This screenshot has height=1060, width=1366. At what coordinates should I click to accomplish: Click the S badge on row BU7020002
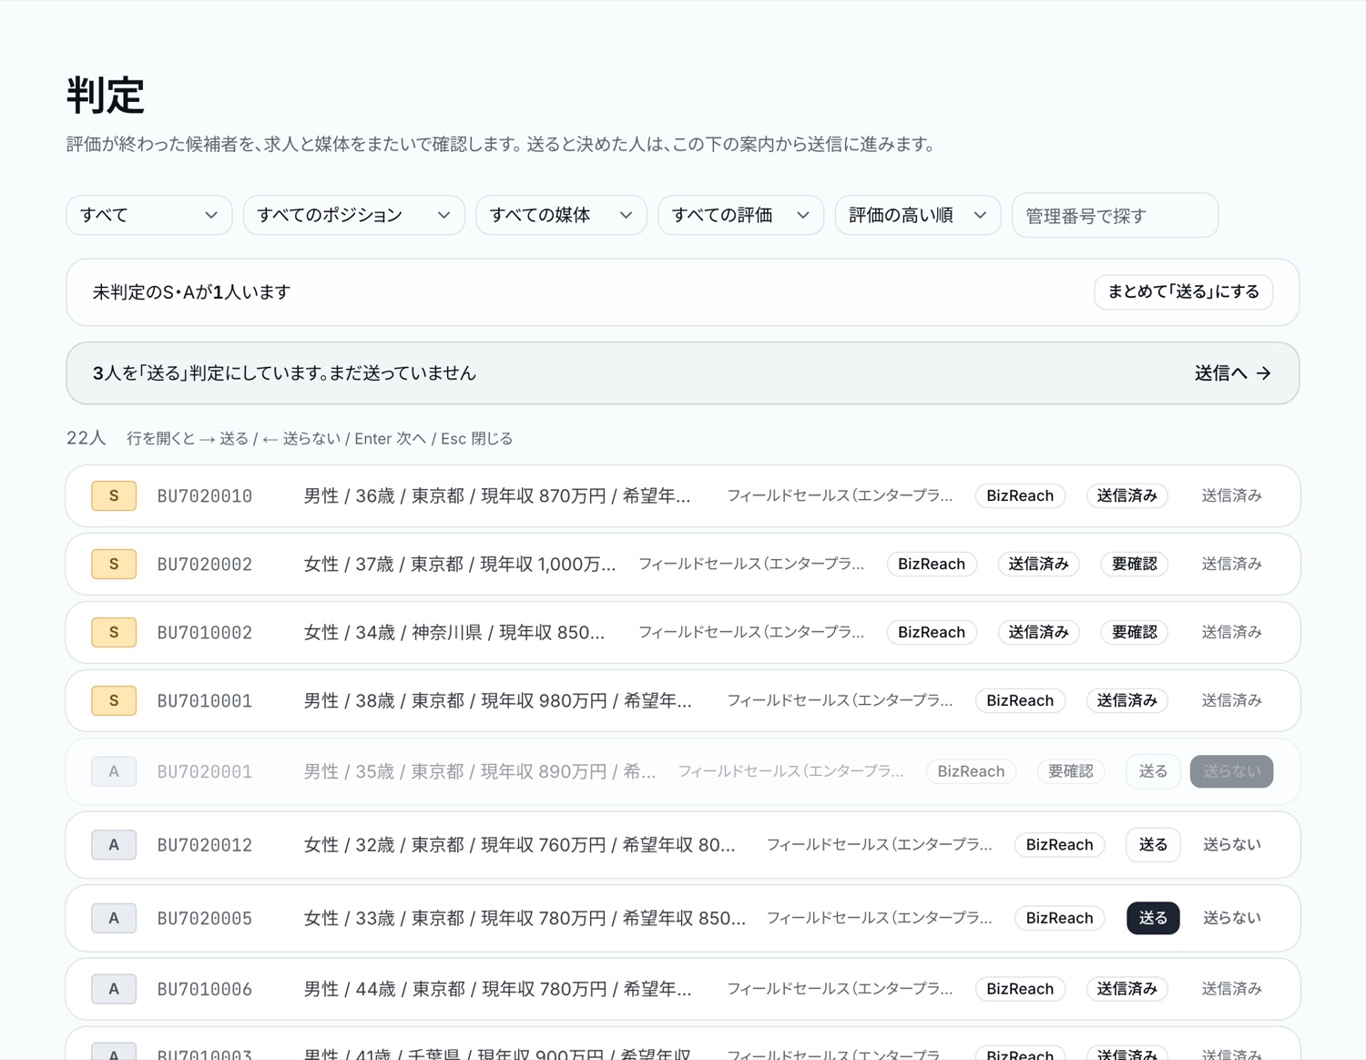(114, 564)
